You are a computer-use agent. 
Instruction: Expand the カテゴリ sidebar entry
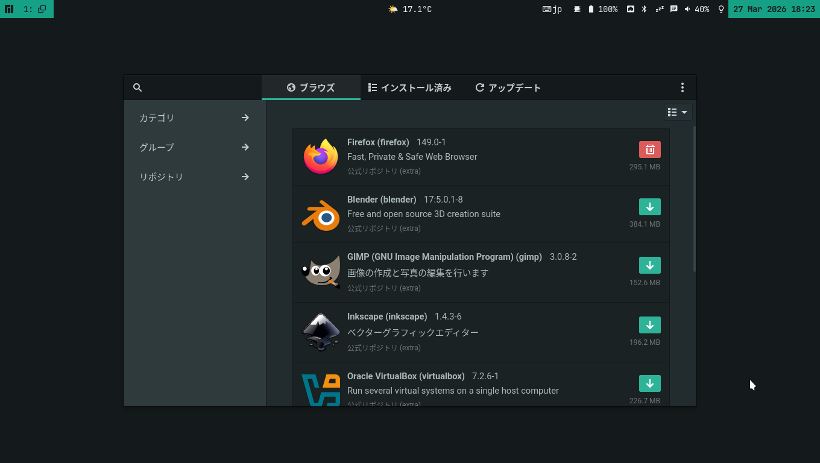coord(194,118)
